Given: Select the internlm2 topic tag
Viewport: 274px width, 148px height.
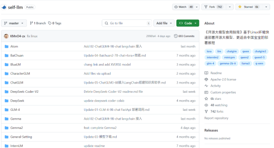Looking at the screenshot, I should [x=212, y=57].
